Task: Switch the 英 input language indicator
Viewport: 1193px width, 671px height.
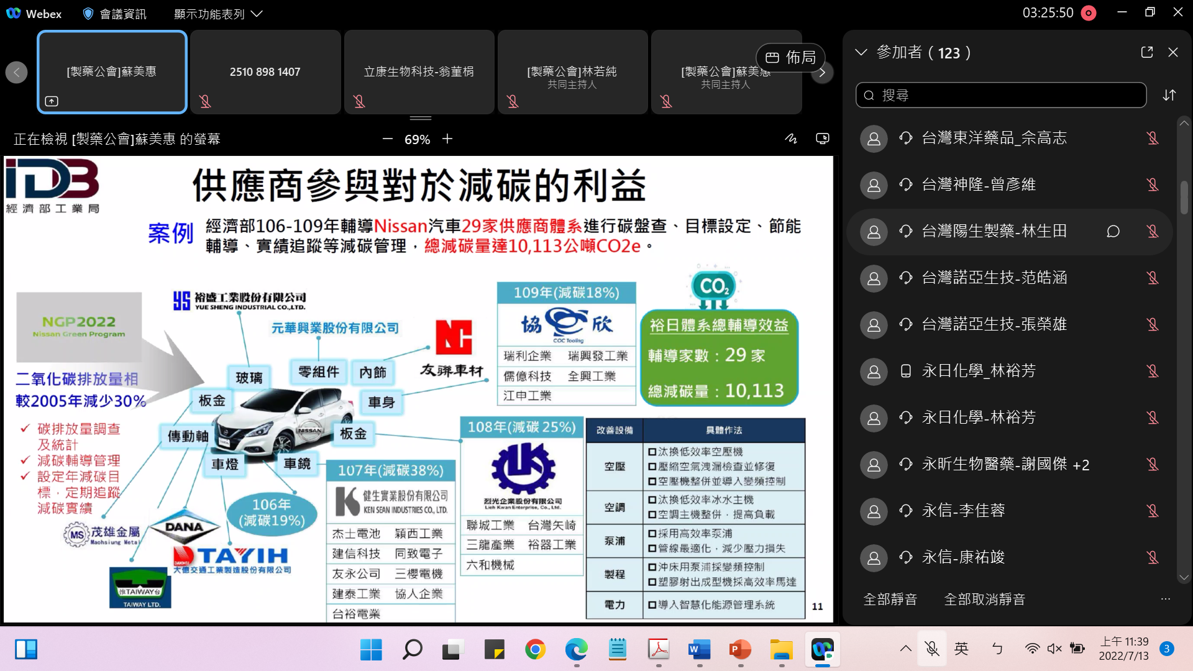Action: [961, 649]
